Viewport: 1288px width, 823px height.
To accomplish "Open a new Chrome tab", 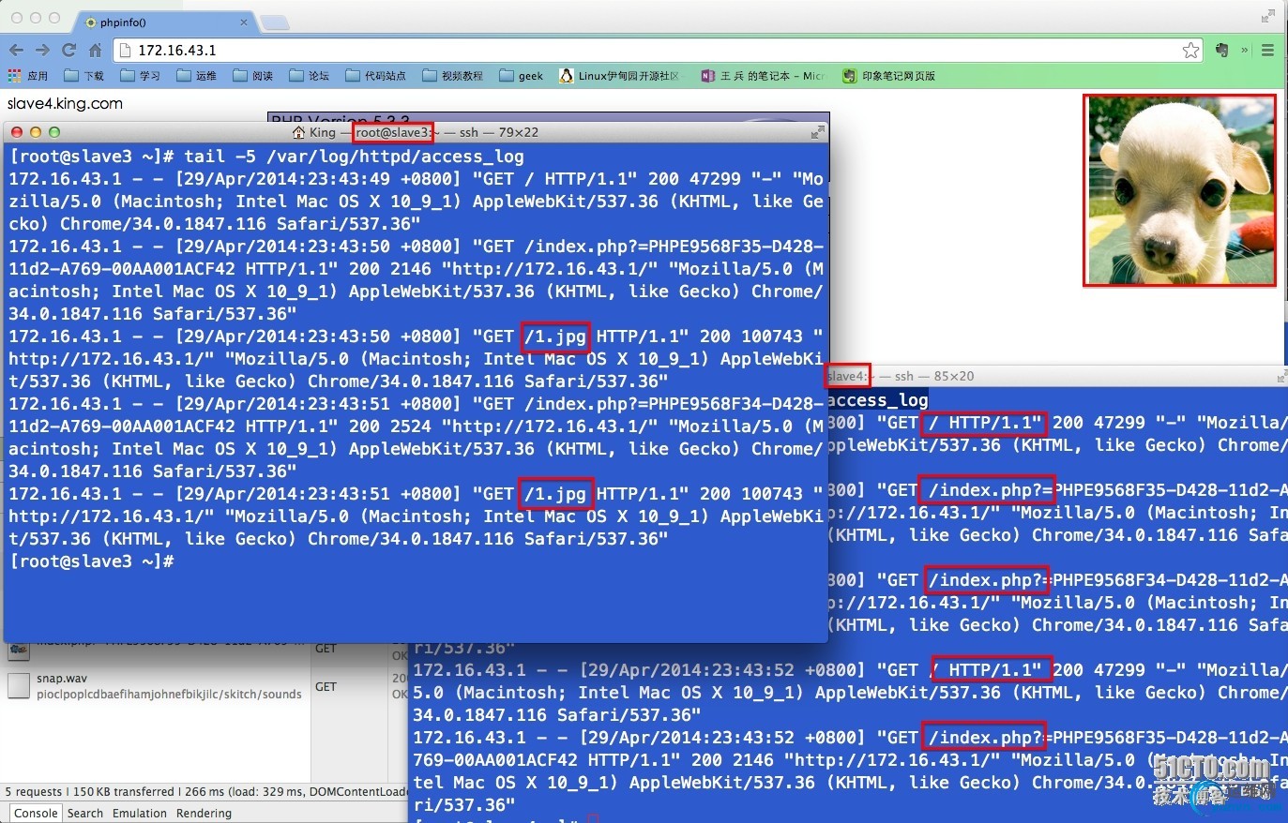I will click(x=274, y=22).
